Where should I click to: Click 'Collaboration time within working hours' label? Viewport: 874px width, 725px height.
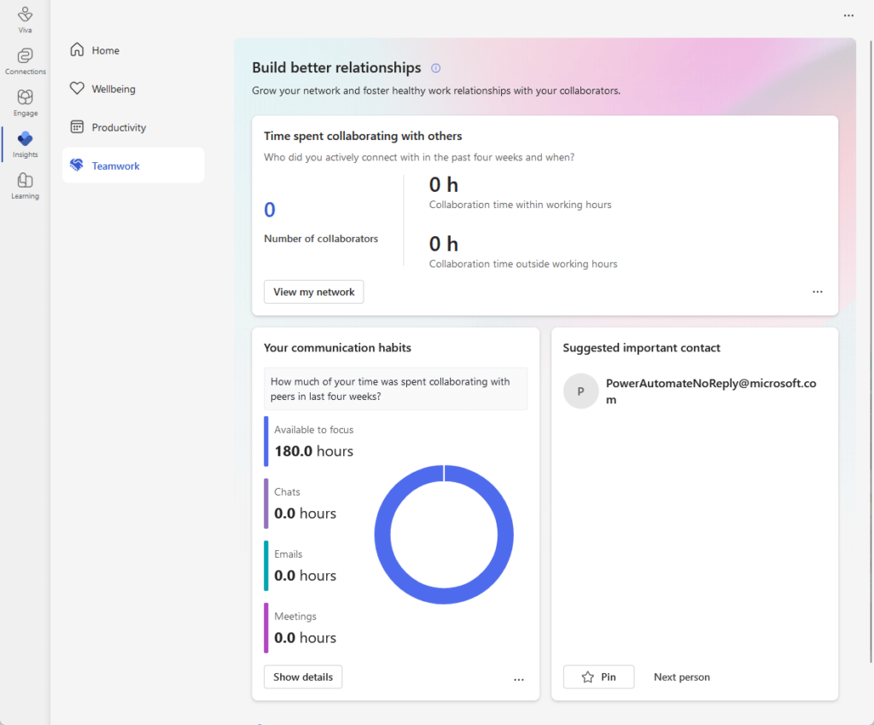[520, 205]
